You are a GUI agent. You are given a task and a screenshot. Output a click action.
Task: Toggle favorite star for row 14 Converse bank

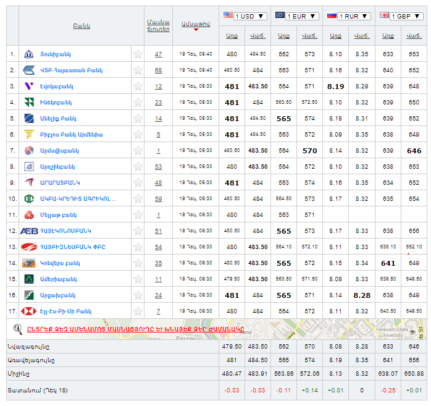tap(138, 263)
